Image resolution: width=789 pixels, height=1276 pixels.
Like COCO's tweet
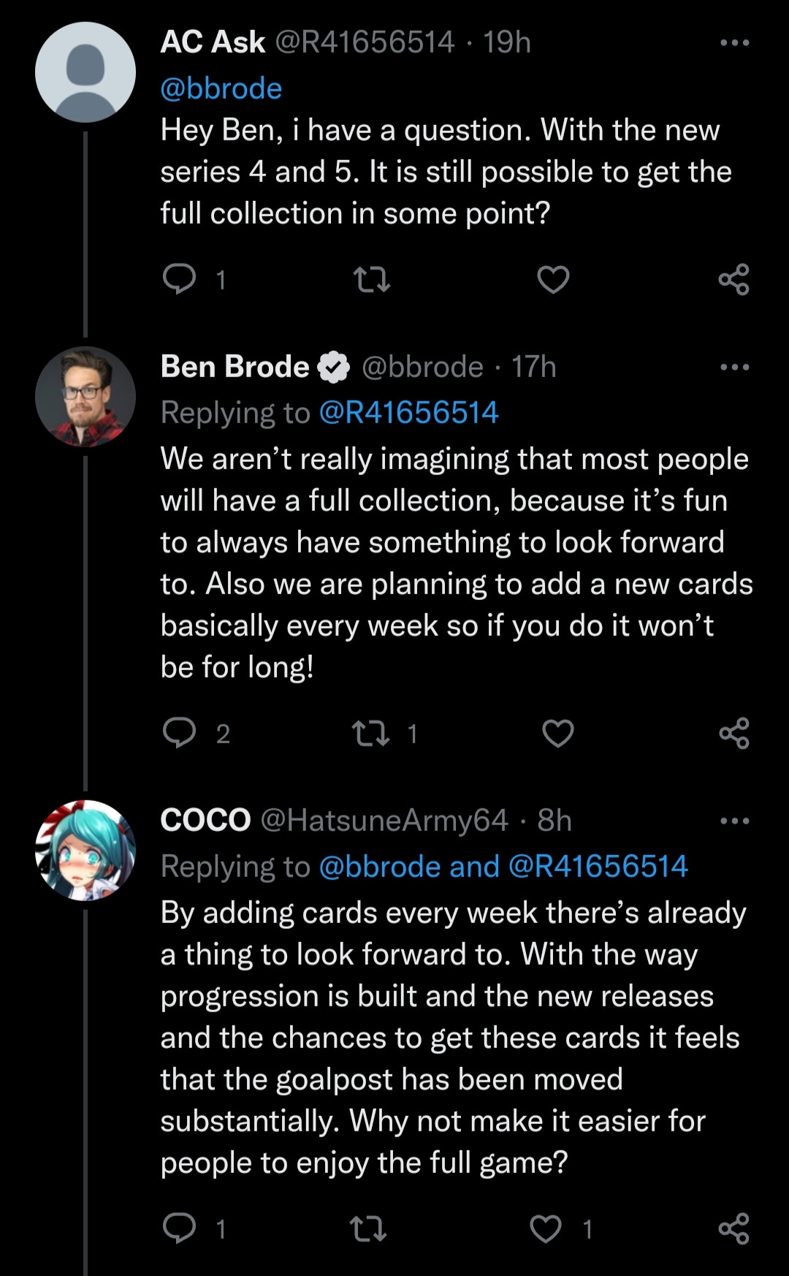pos(546,1229)
